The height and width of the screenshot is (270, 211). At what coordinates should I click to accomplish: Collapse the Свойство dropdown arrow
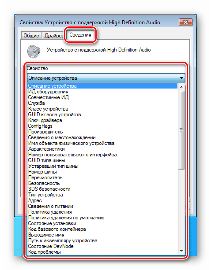point(181,78)
